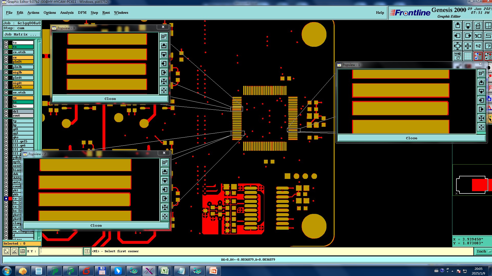
Task: Click the pan up icon in Popview 3
Action: (x=164, y=46)
